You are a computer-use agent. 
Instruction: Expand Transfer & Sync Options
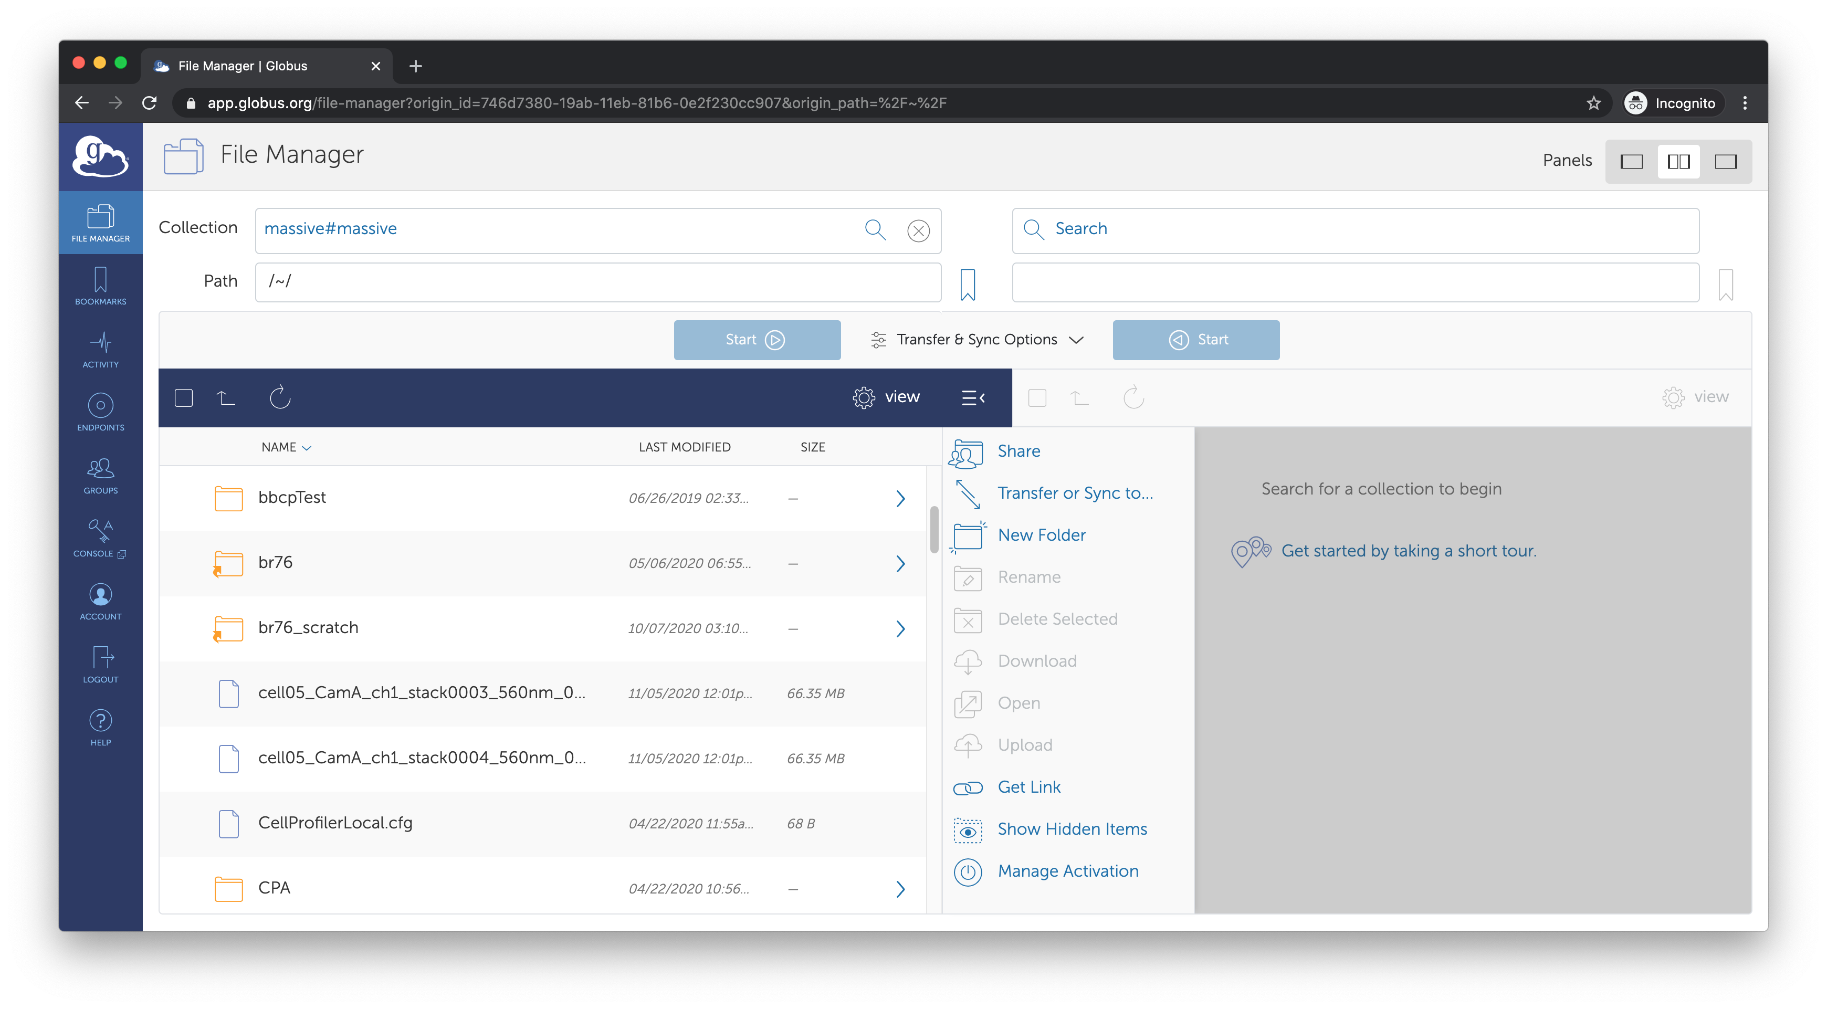tap(976, 340)
